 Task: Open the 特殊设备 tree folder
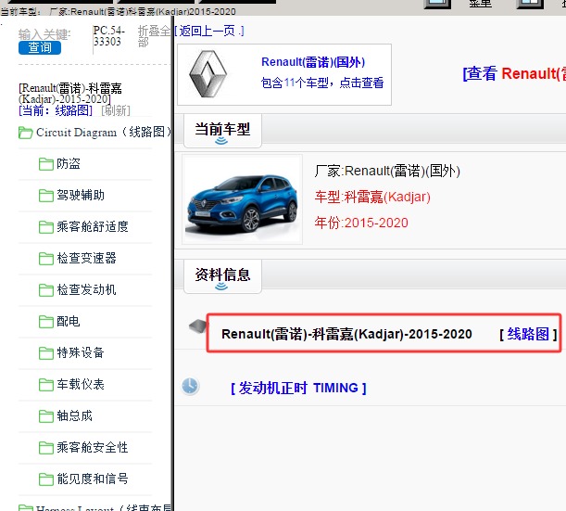[x=81, y=352]
